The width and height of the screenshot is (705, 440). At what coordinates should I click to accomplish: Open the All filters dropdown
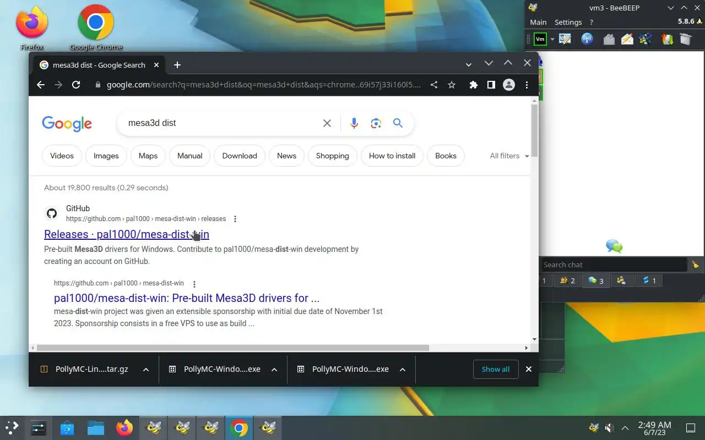pyautogui.click(x=509, y=156)
